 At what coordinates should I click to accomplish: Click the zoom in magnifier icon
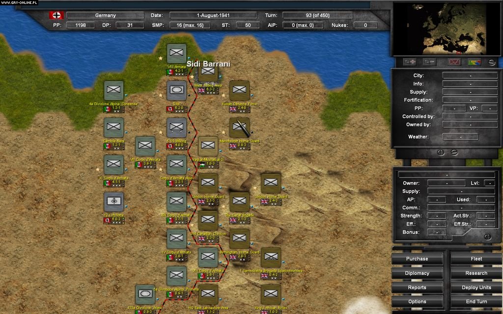point(409,62)
